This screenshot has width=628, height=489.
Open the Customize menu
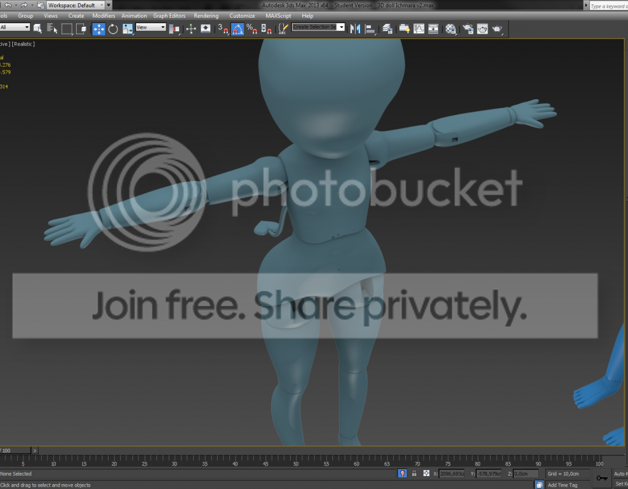pyautogui.click(x=242, y=15)
